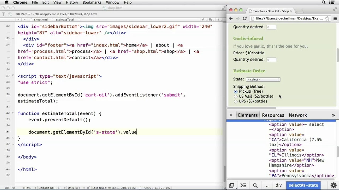The height and width of the screenshot is (190, 339).
Task: Close the Two Trees Olive Oil tab
Action: [291, 11]
